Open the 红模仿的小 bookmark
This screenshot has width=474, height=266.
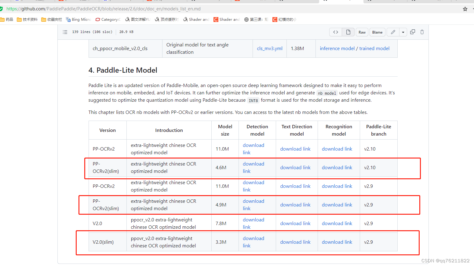click(x=284, y=20)
